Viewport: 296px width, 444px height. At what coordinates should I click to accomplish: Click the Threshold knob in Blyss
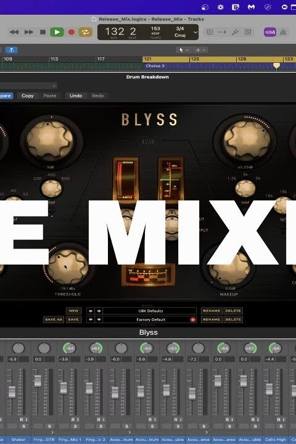tap(67, 266)
